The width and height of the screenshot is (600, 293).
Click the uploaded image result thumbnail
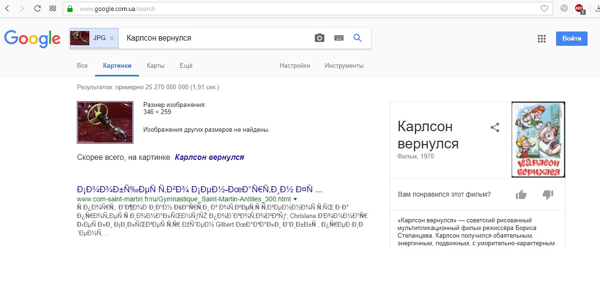click(105, 122)
